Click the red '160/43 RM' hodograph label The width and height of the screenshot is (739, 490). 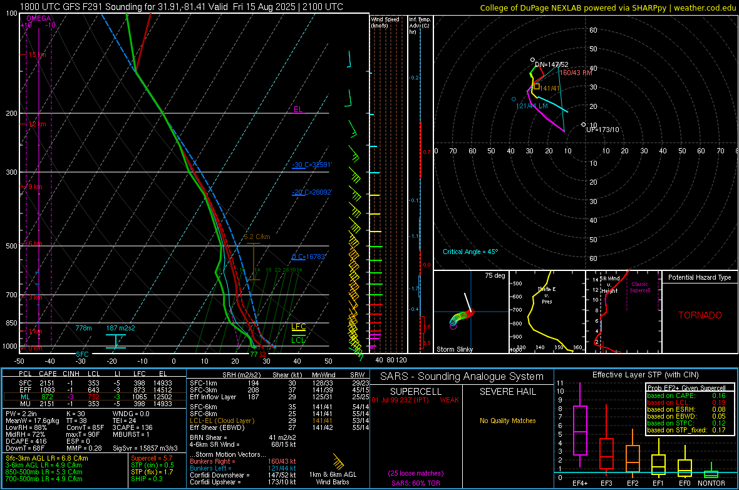click(576, 73)
